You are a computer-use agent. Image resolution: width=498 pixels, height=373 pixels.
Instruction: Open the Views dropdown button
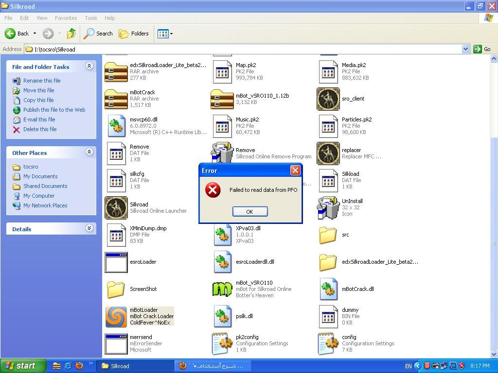(165, 34)
